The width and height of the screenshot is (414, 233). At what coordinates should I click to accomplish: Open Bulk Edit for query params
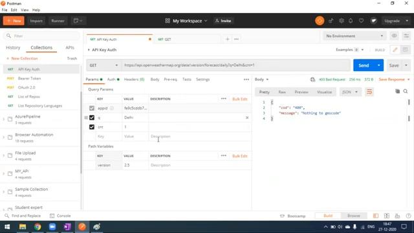240,99
